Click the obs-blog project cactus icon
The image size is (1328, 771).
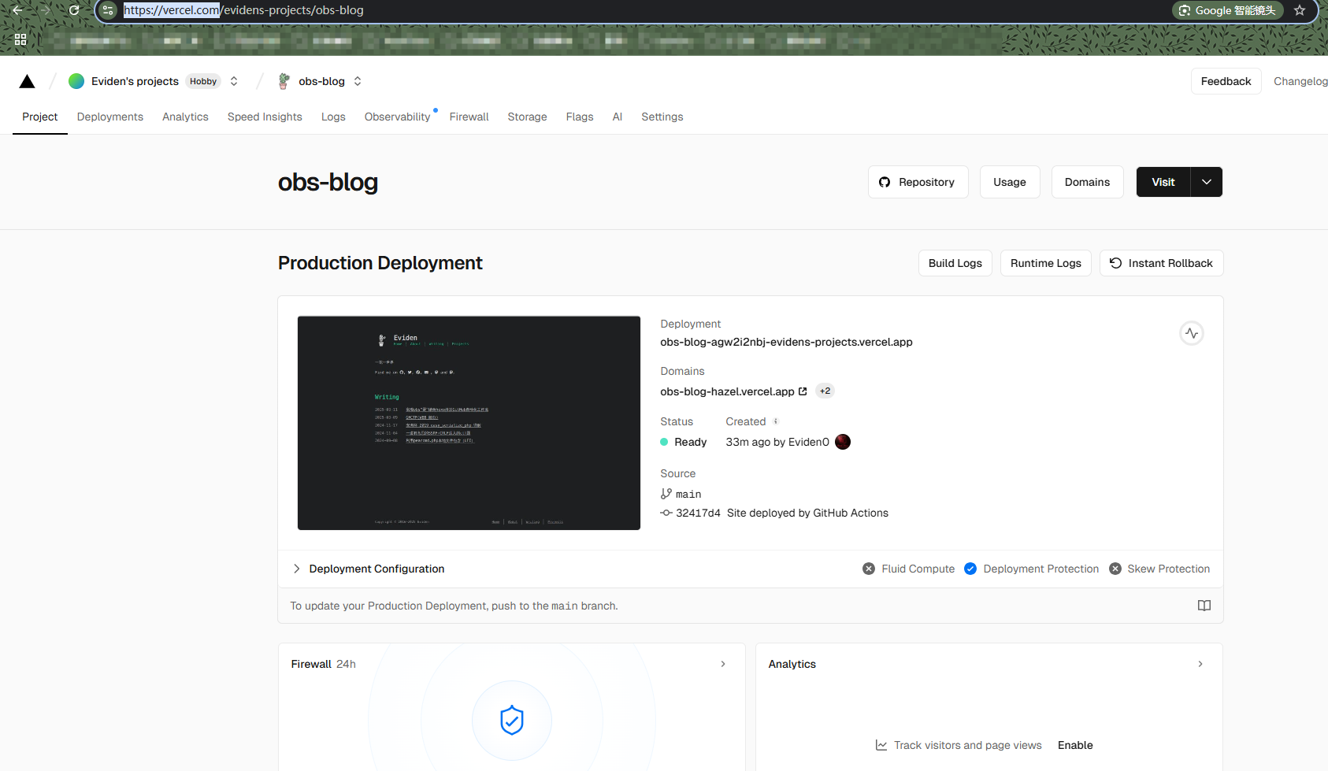point(284,81)
